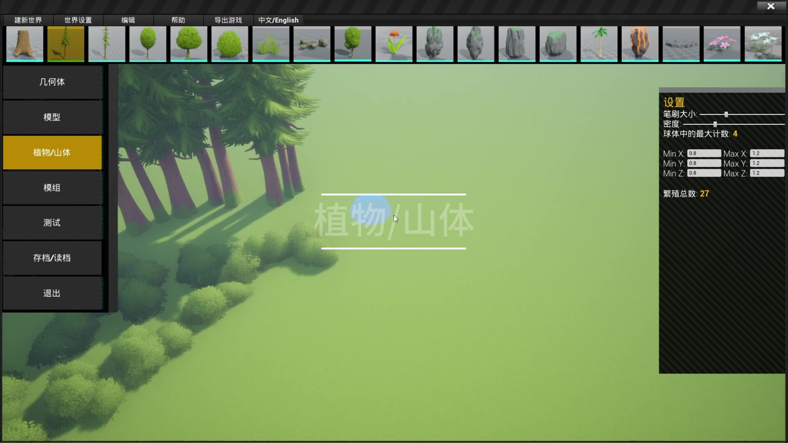
Task: Select the round green bush thumbnail
Action: point(229,43)
